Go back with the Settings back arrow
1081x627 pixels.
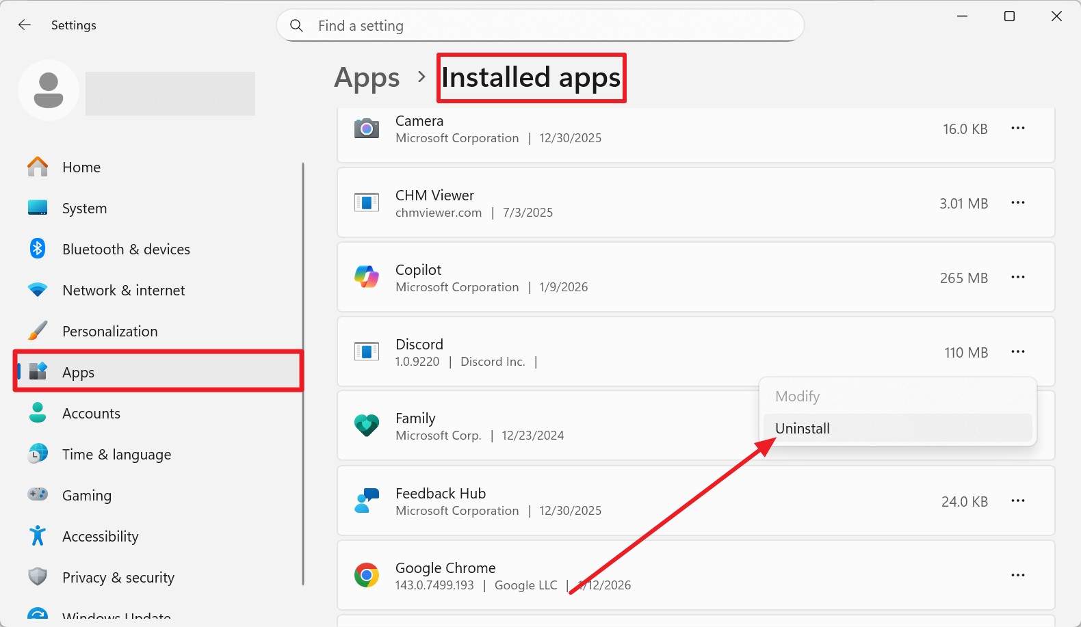point(25,25)
